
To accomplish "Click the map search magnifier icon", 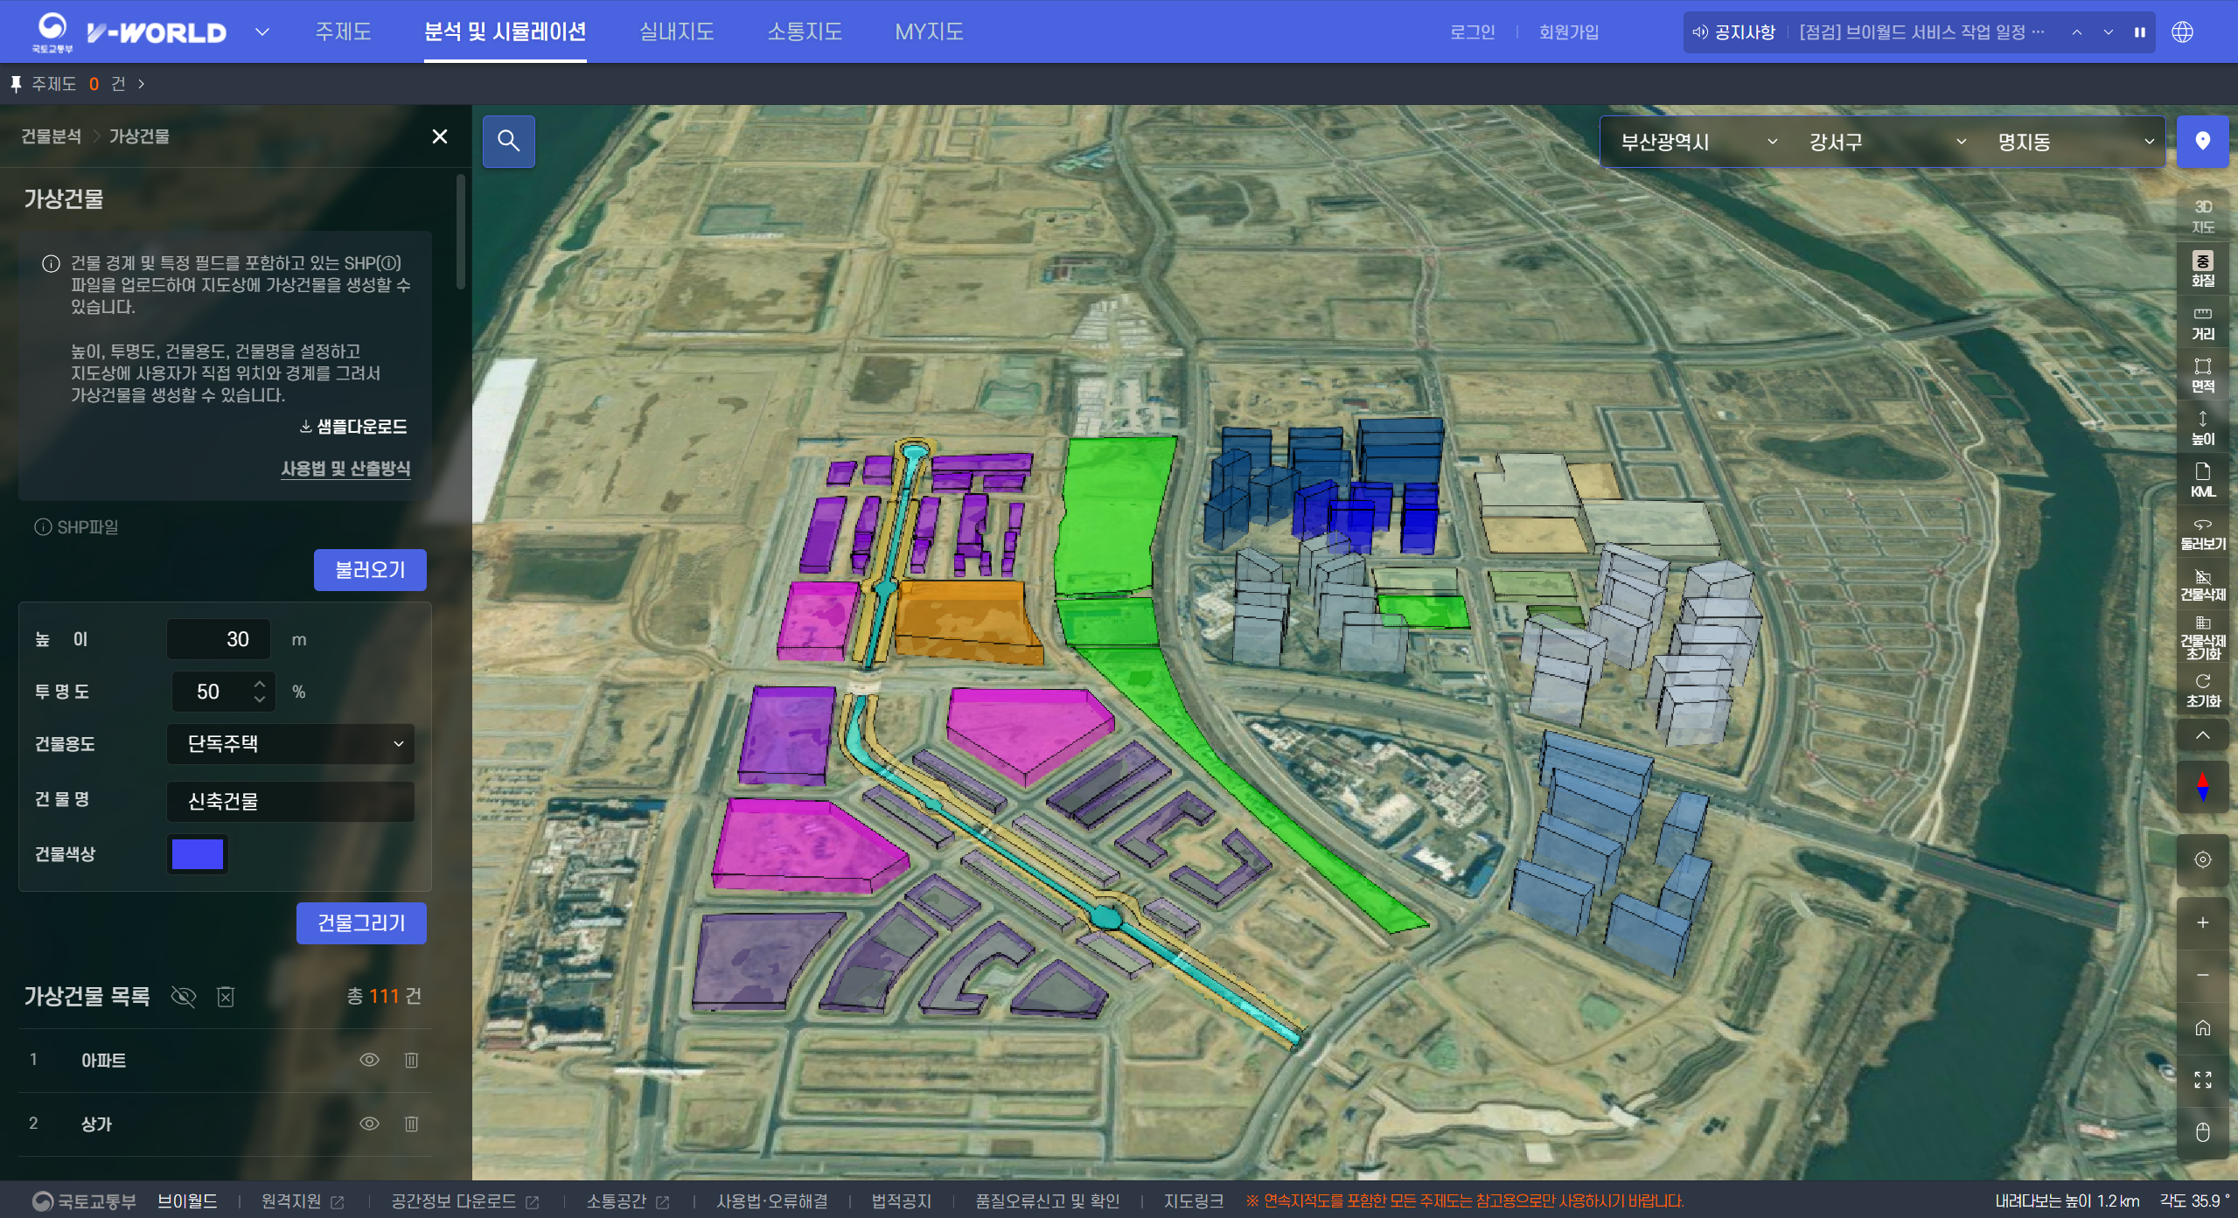I will pos(508,141).
